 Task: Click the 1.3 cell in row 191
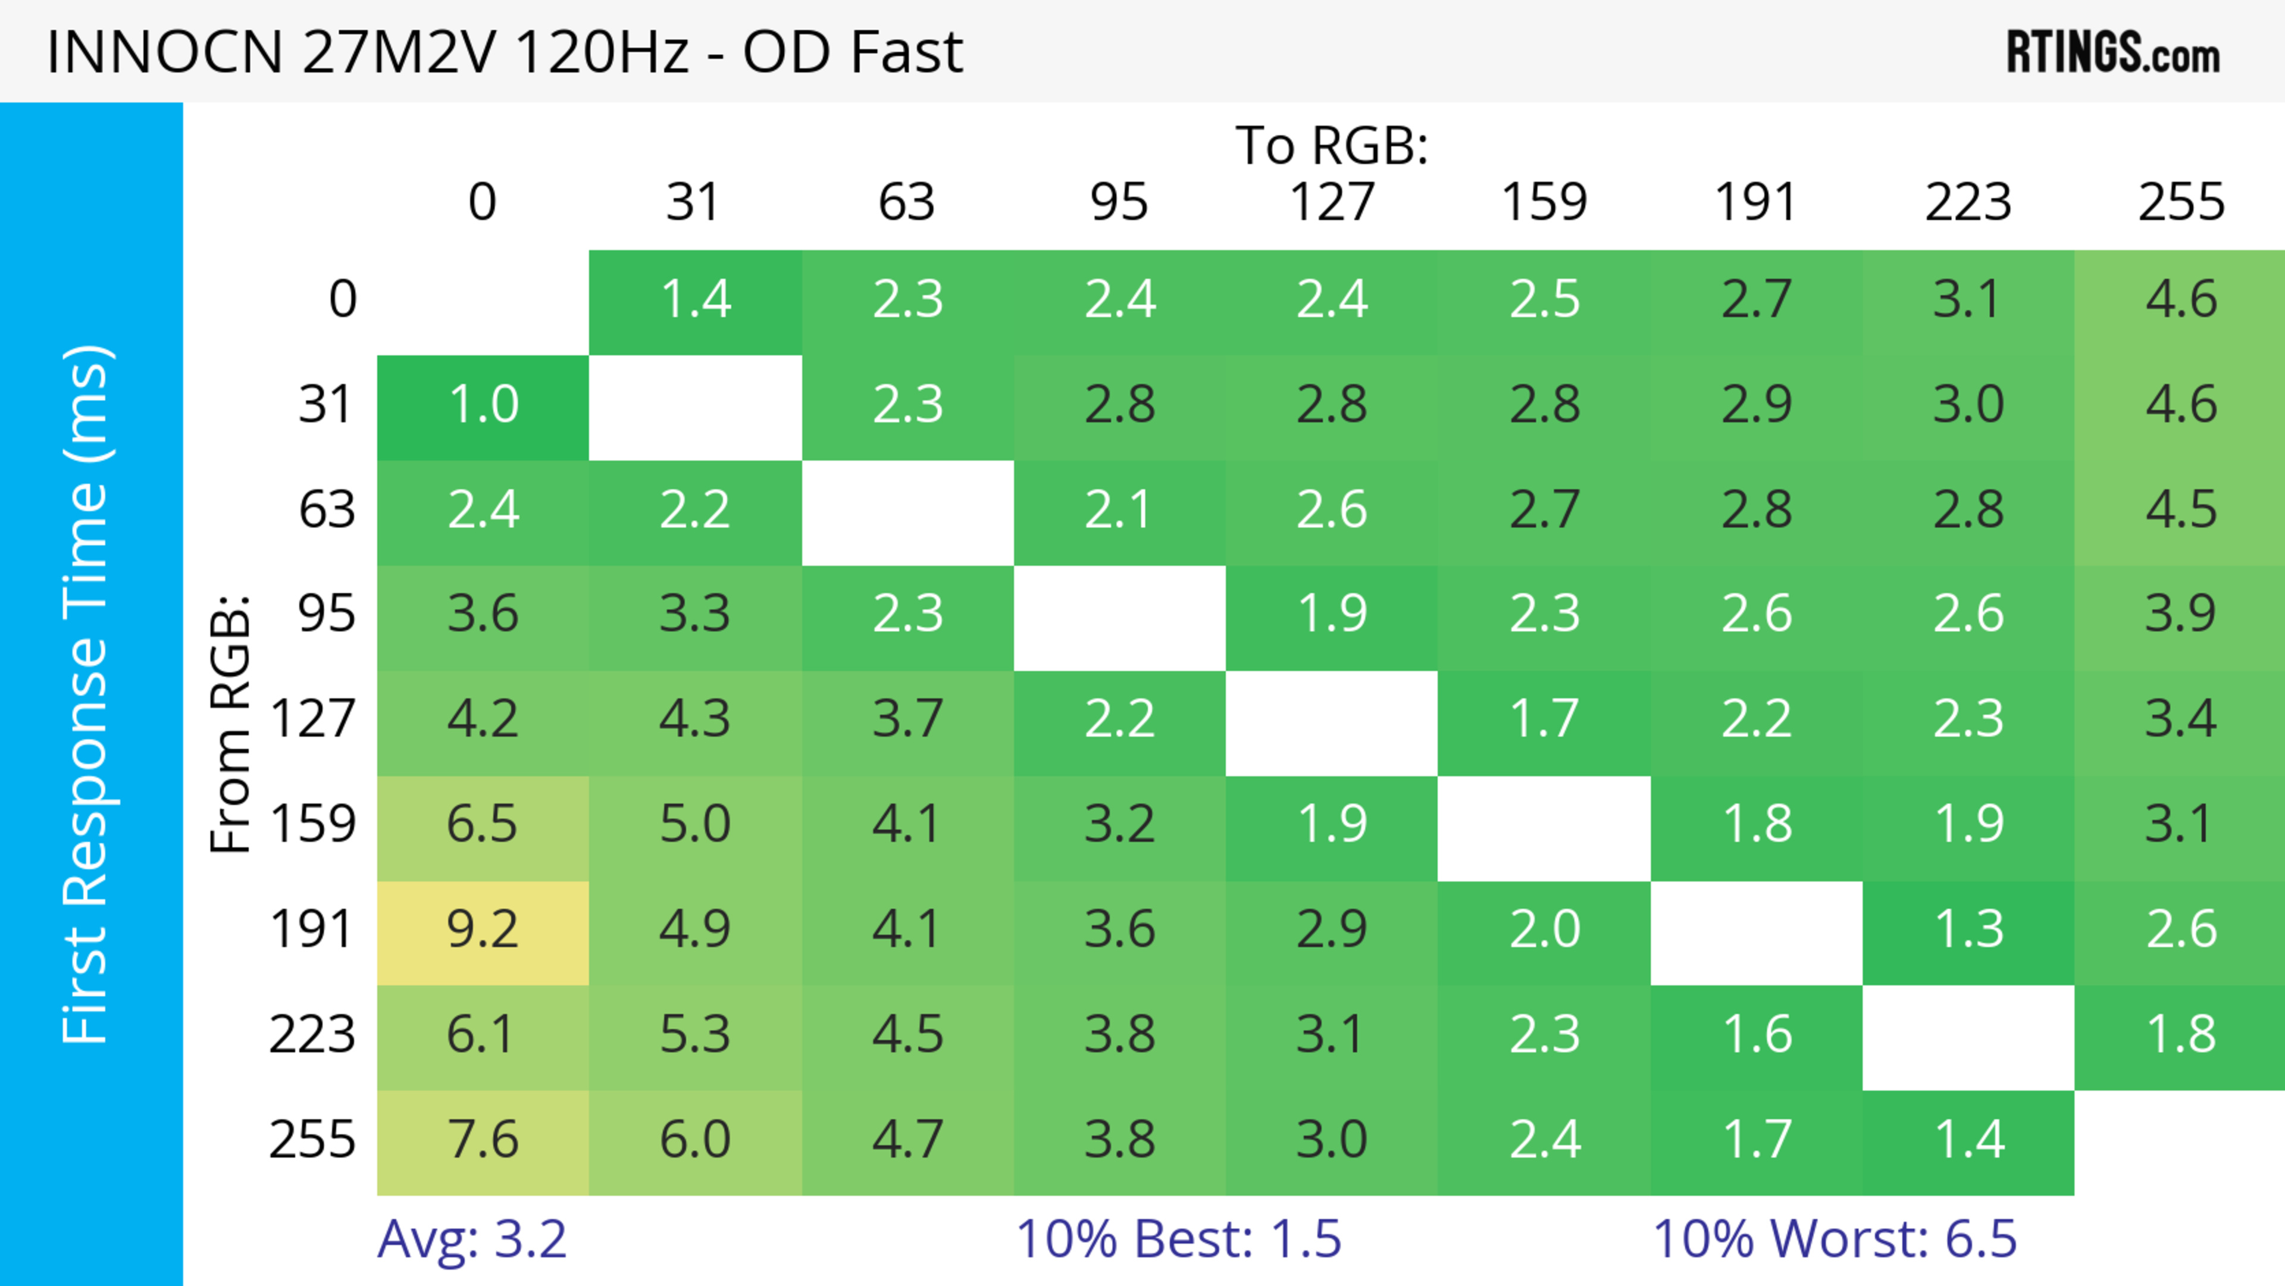[x=1968, y=930]
